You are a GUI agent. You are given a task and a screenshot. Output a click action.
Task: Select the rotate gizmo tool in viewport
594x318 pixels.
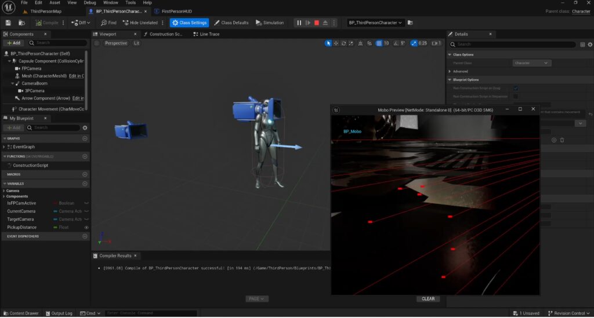click(344, 43)
